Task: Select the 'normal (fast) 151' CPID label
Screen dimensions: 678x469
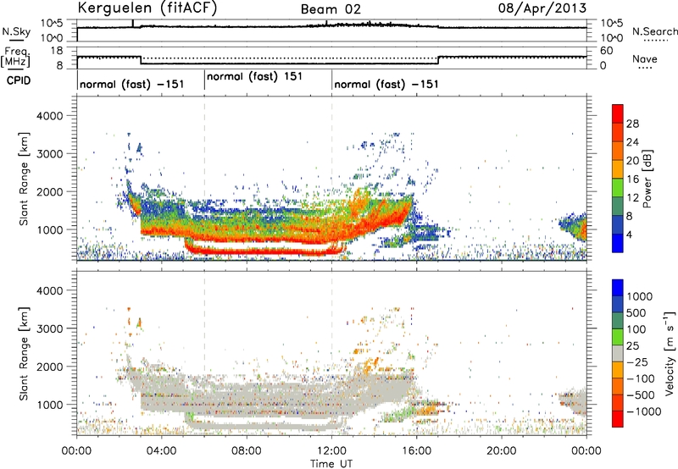Action: click(255, 76)
